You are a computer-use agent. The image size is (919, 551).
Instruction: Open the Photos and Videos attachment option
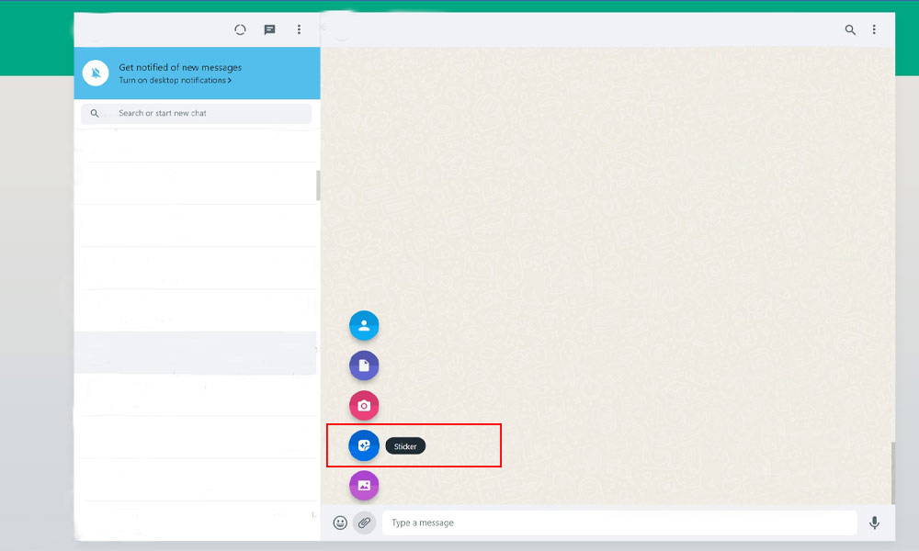(364, 485)
